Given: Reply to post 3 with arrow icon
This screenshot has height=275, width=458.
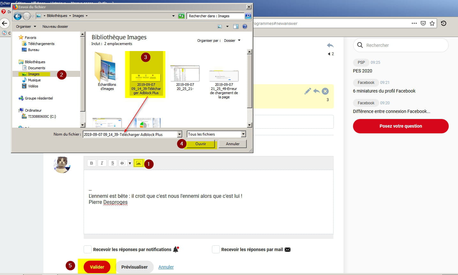Looking at the screenshot, I should [316, 91].
